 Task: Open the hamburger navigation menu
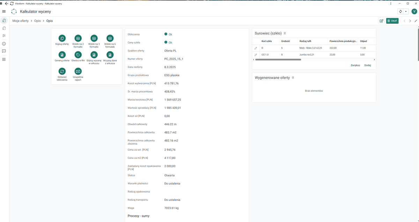coord(4,12)
